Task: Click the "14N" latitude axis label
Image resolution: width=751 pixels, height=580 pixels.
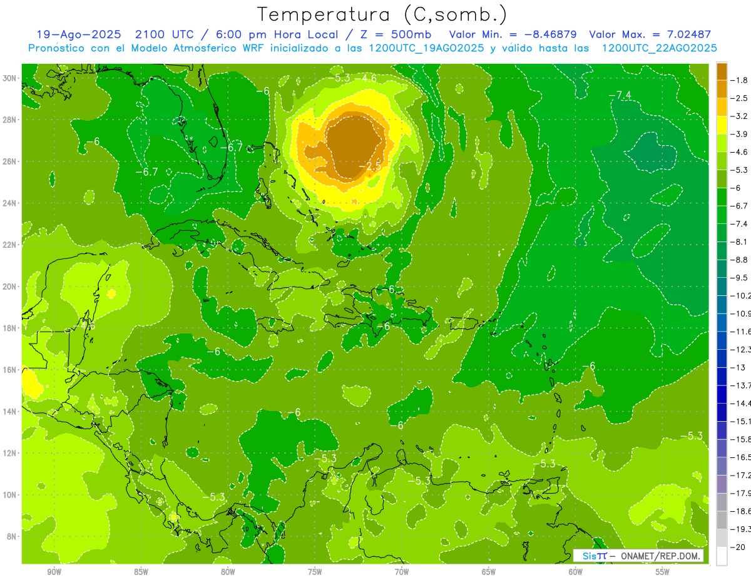Action: click(x=9, y=411)
